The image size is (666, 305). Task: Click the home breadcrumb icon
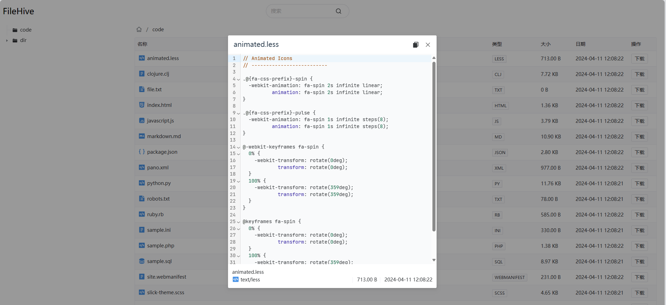pos(139,29)
